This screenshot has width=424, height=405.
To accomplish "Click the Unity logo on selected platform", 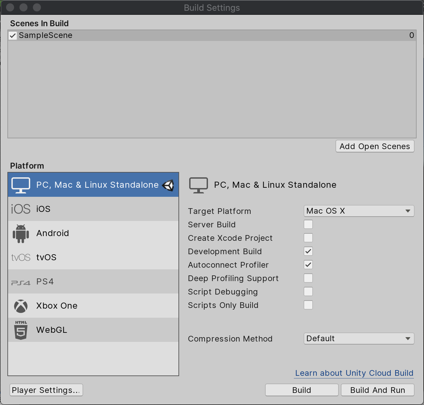I will click(168, 185).
